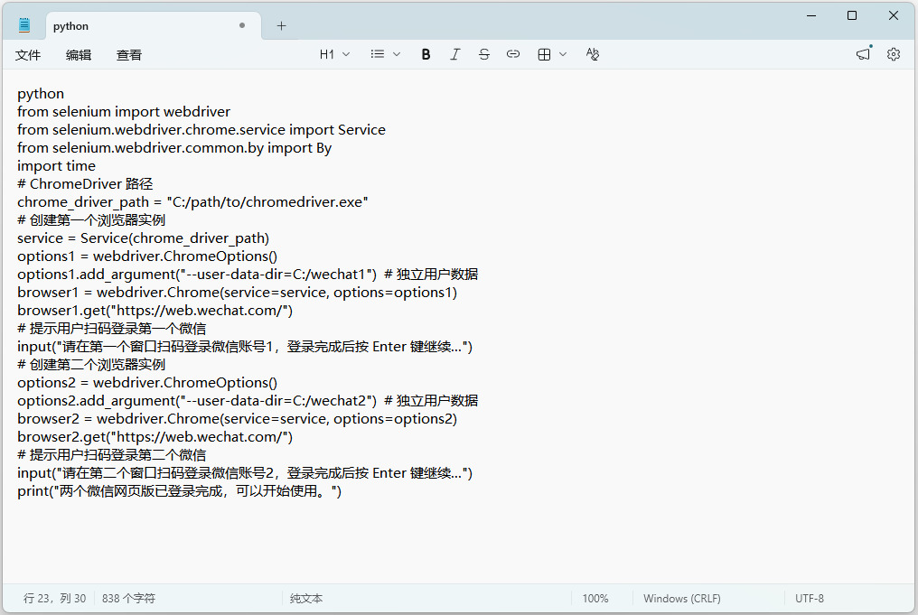Click the bulleted list icon
The image size is (918, 615).
click(378, 54)
